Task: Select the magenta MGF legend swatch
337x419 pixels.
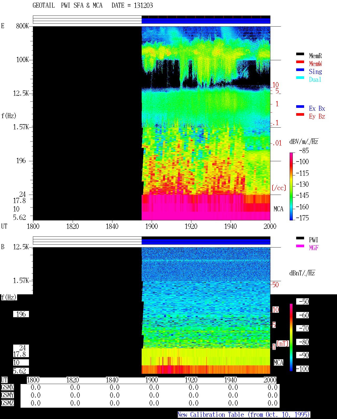Action: tap(300, 246)
